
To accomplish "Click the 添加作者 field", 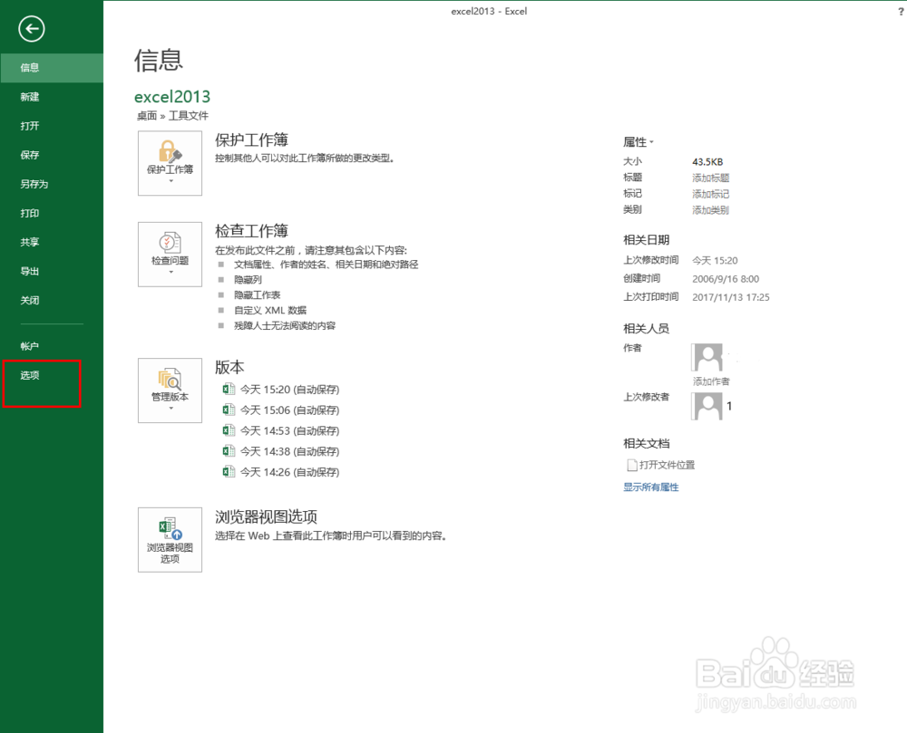I will tap(711, 381).
